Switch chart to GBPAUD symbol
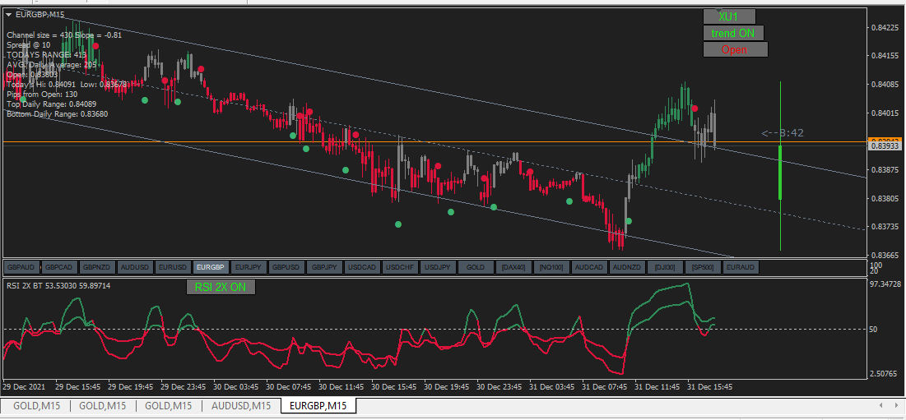The height and width of the screenshot is (420, 906). (22, 267)
